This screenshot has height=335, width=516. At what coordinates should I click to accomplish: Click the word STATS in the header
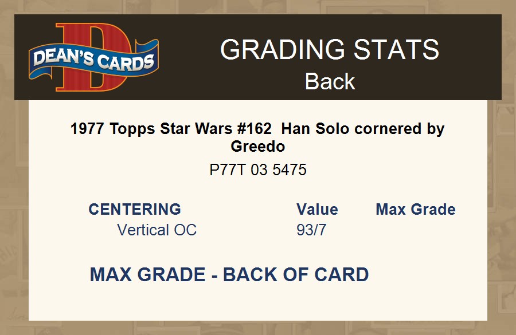coord(396,50)
